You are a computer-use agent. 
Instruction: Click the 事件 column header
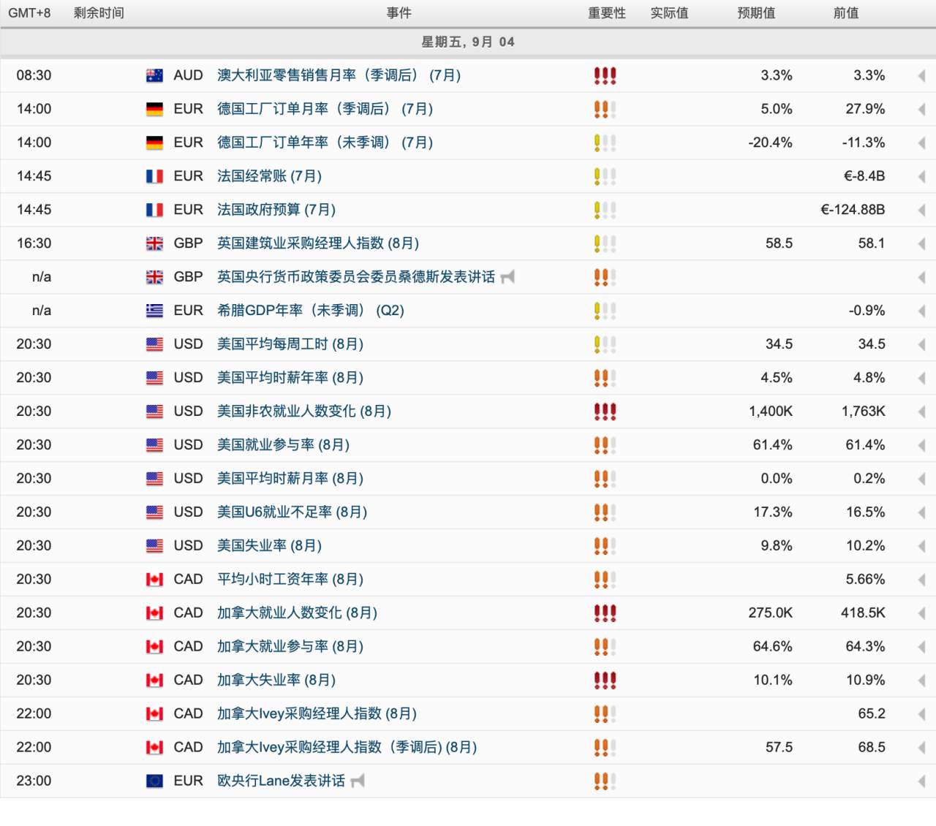(399, 13)
